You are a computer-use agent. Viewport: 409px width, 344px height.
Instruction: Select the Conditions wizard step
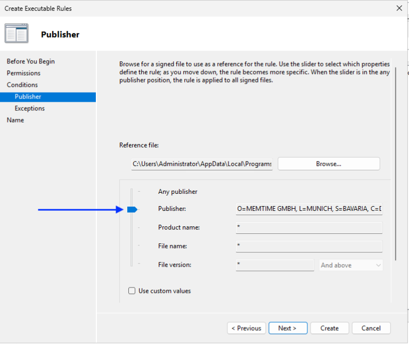tap(22, 85)
